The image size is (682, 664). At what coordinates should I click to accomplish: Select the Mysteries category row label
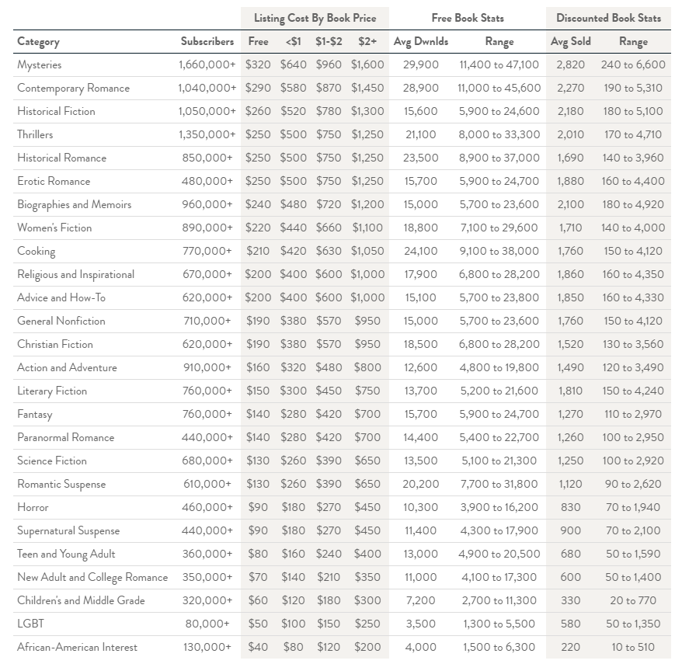pyautogui.click(x=39, y=64)
